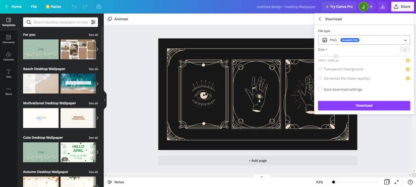The width and height of the screenshot is (416, 187).
Task: Click the redo arrow icon
Action: tap(85, 7)
